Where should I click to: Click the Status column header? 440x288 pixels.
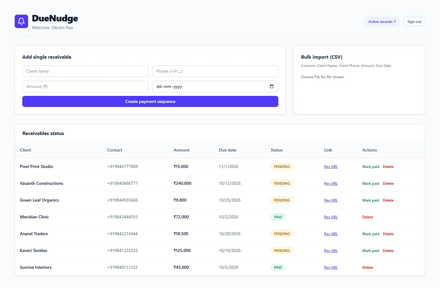pyautogui.click(x=277, y=150)
